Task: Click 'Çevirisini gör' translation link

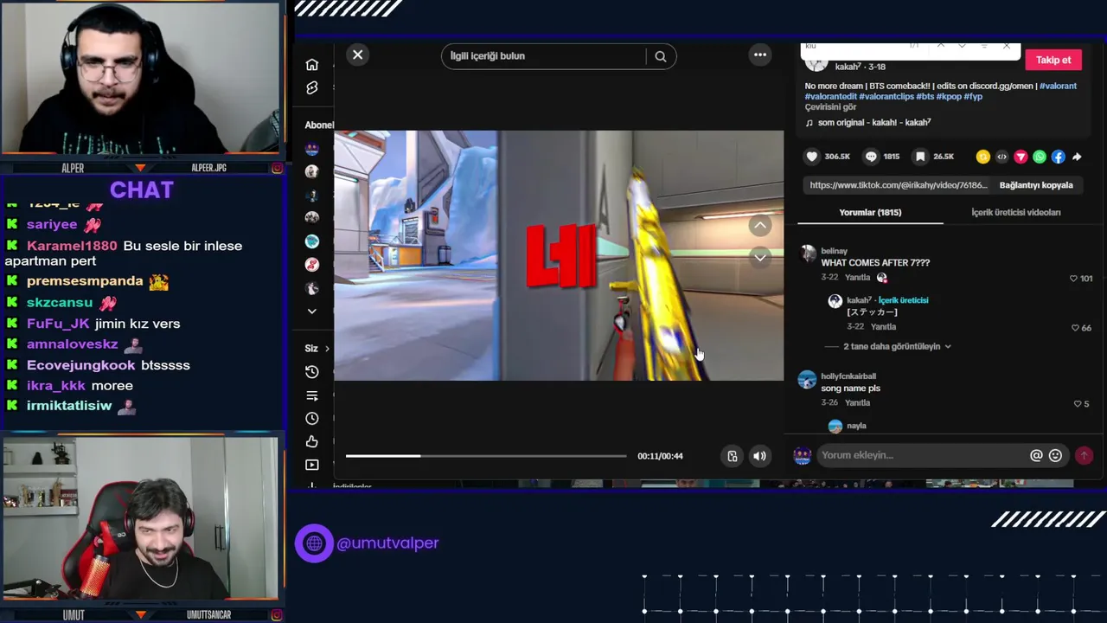Action: pyautogui.click(x=830, y=107)
